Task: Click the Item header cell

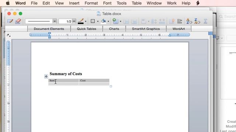Action: (x=63, y=81)
